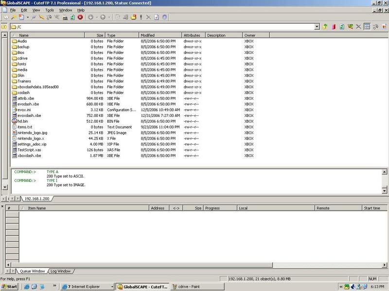Viewport: 389px width, 291px height.
Task: Open dropdown arrow next to New document icon
Action: coord(27,17)
